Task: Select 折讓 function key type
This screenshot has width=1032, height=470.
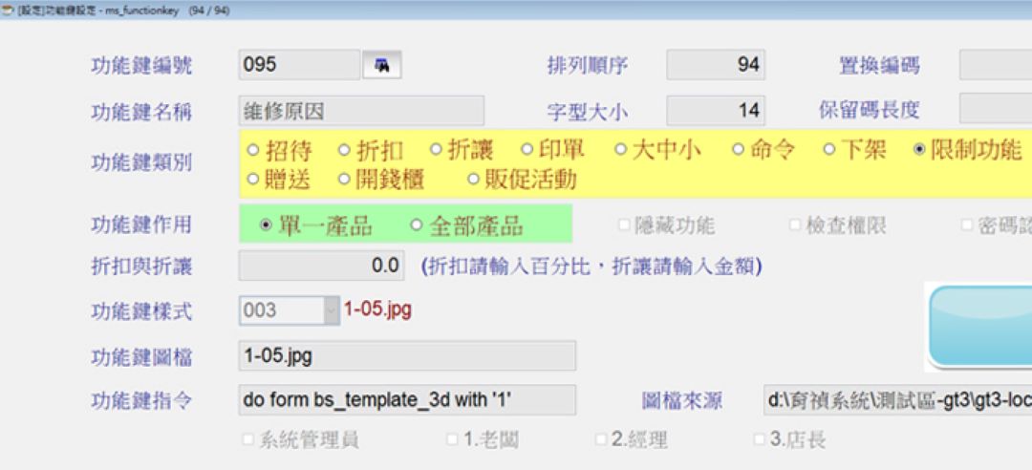Action: pos(435,150)
